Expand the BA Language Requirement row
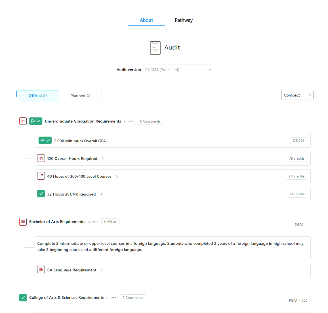Screen dimensions: 328x313 click(173, 270)
